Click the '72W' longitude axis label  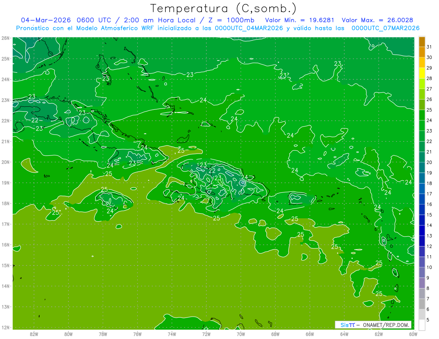coord(206,334)
